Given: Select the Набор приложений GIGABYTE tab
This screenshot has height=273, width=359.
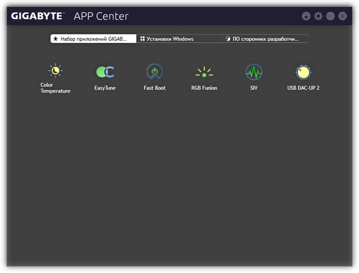Looking at the screenshot, I should (93, 38).
